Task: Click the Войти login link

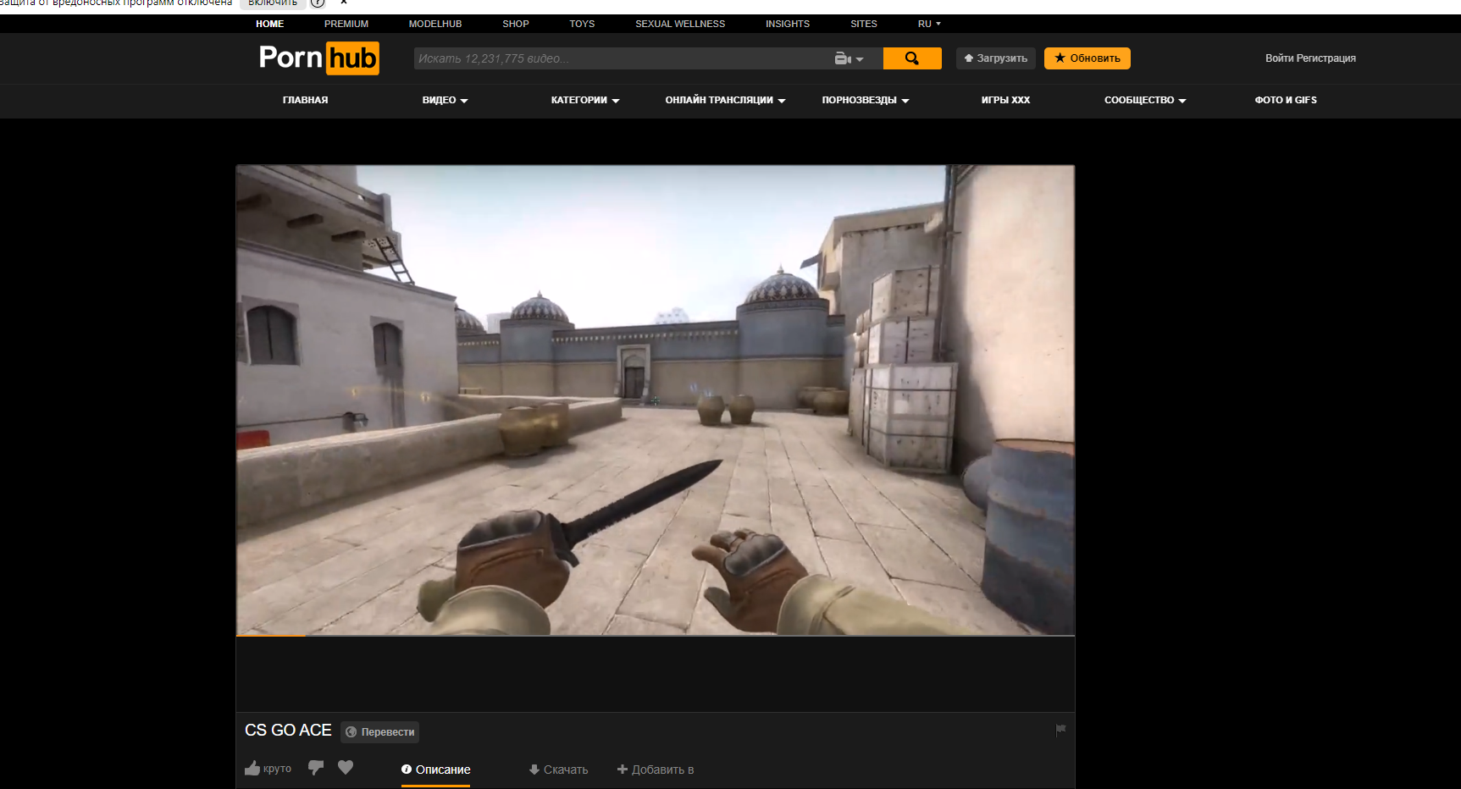Action: 1279,58
